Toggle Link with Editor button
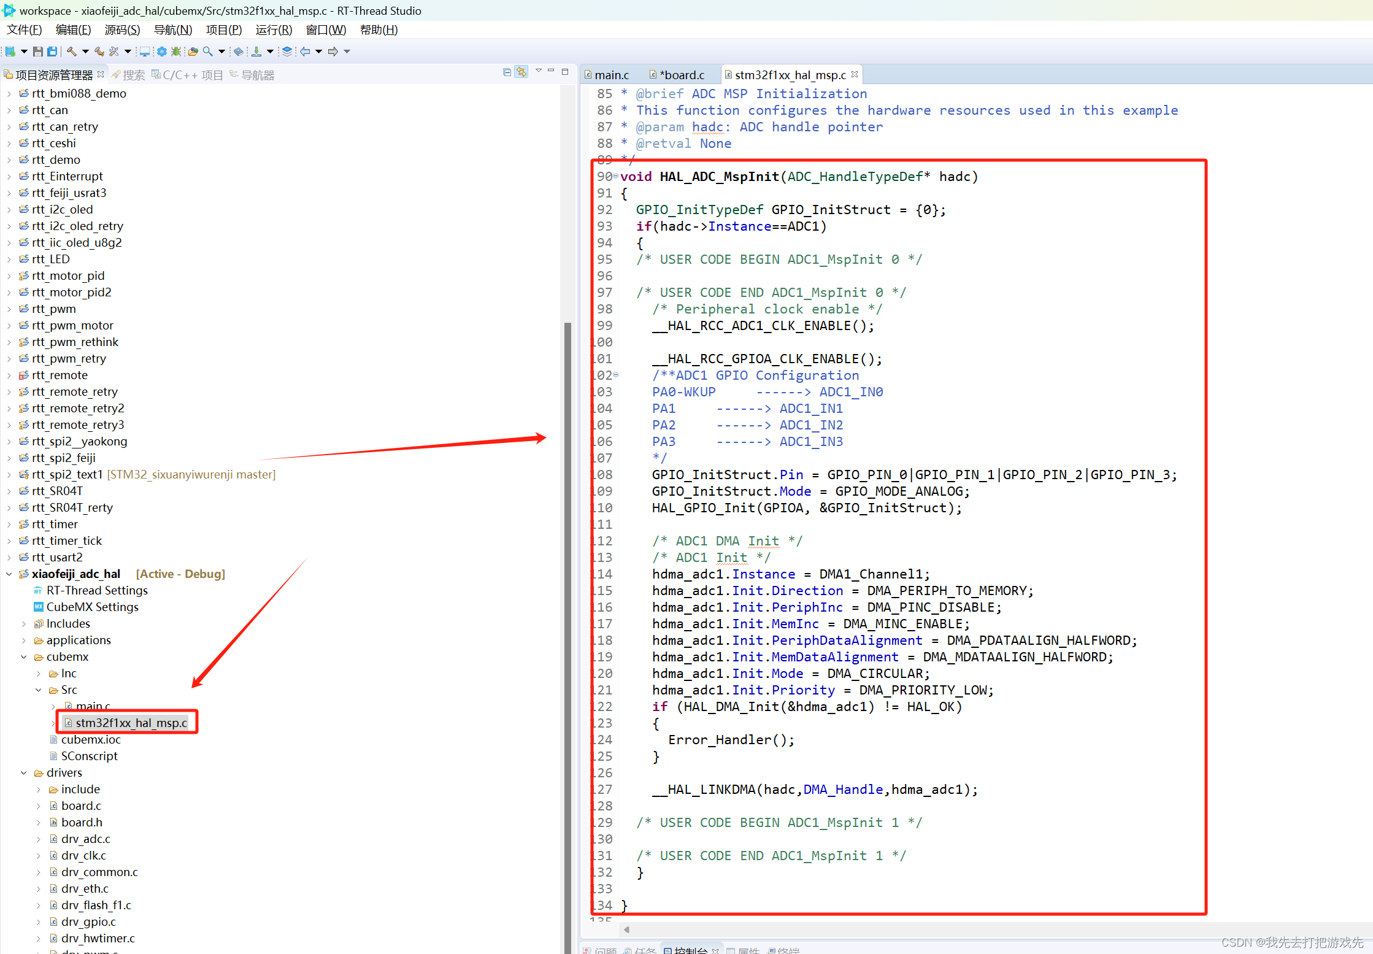Viewport: 1373px width, 954px height. click(x=521, y=72)
